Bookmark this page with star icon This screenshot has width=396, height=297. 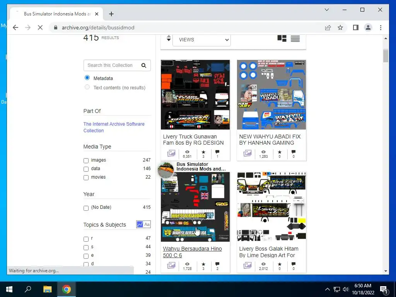(340, 27)
